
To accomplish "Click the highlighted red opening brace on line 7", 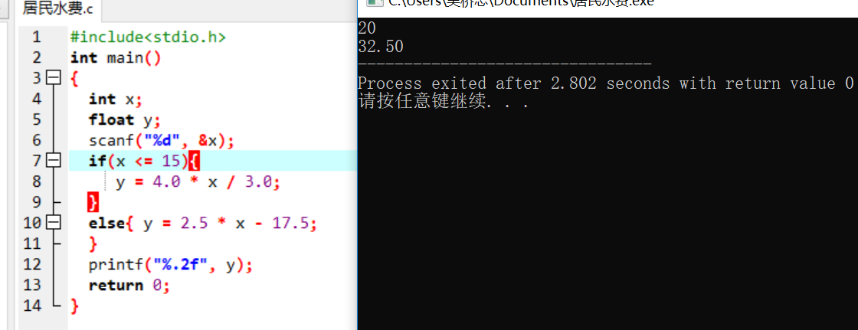I will point(192,161).
